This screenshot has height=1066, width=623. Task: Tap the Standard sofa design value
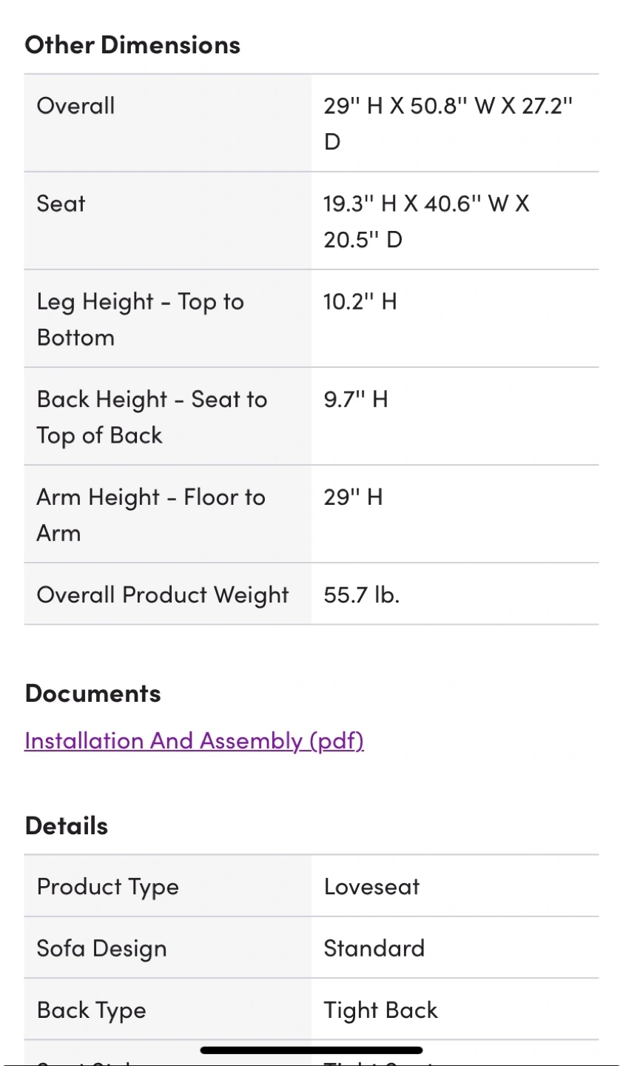click(374, 948)
